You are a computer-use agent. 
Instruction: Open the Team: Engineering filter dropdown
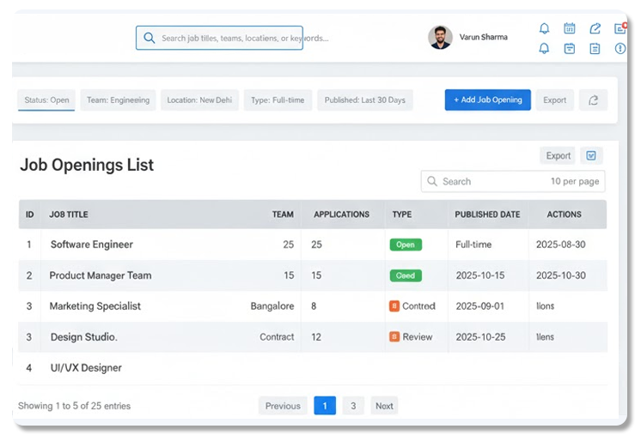(118, 100)
